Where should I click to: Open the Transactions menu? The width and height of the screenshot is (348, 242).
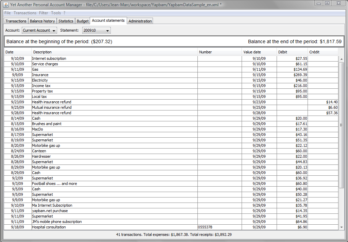(25, 13)
